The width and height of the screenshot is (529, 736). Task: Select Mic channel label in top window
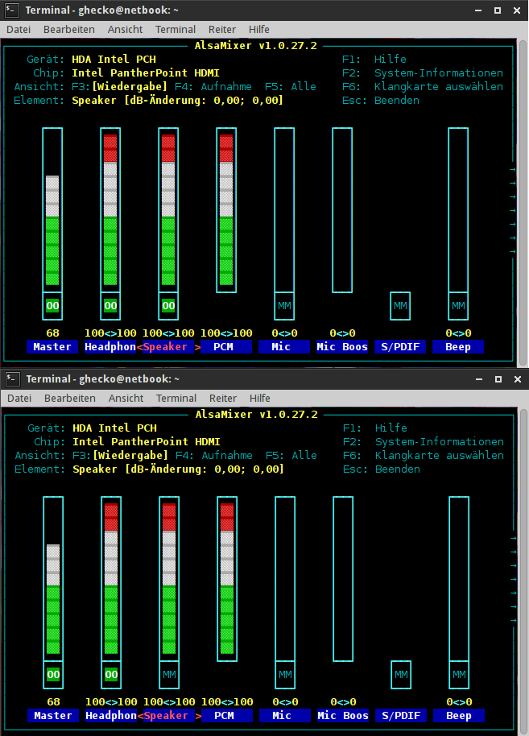[x=284, y=347]
